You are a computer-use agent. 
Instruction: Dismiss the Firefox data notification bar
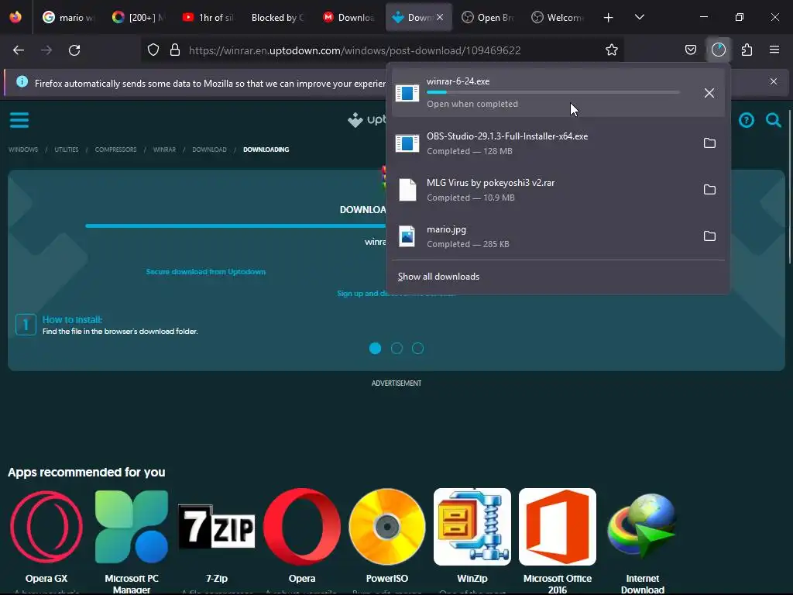(x=774, y=81)
